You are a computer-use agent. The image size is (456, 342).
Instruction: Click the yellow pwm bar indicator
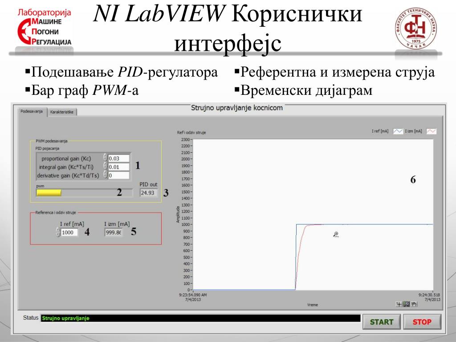pos(49,192)
